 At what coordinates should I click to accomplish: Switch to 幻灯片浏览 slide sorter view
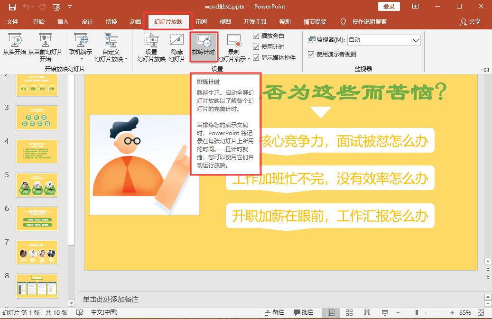(349, 312)
